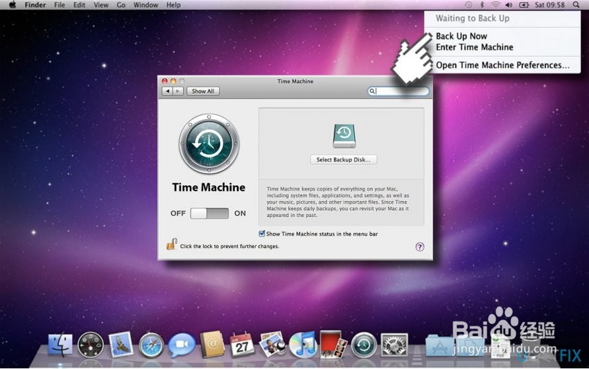
Task: Close the Time Machine window
Action: [165, 81]
